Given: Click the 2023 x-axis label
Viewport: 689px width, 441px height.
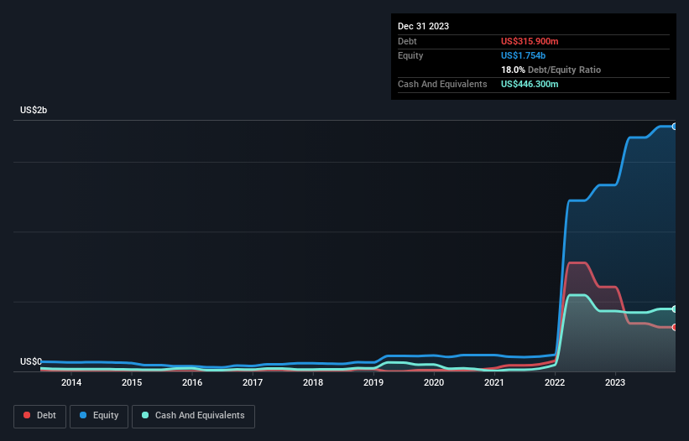Looking at the screenshot, I should (615, 382).
